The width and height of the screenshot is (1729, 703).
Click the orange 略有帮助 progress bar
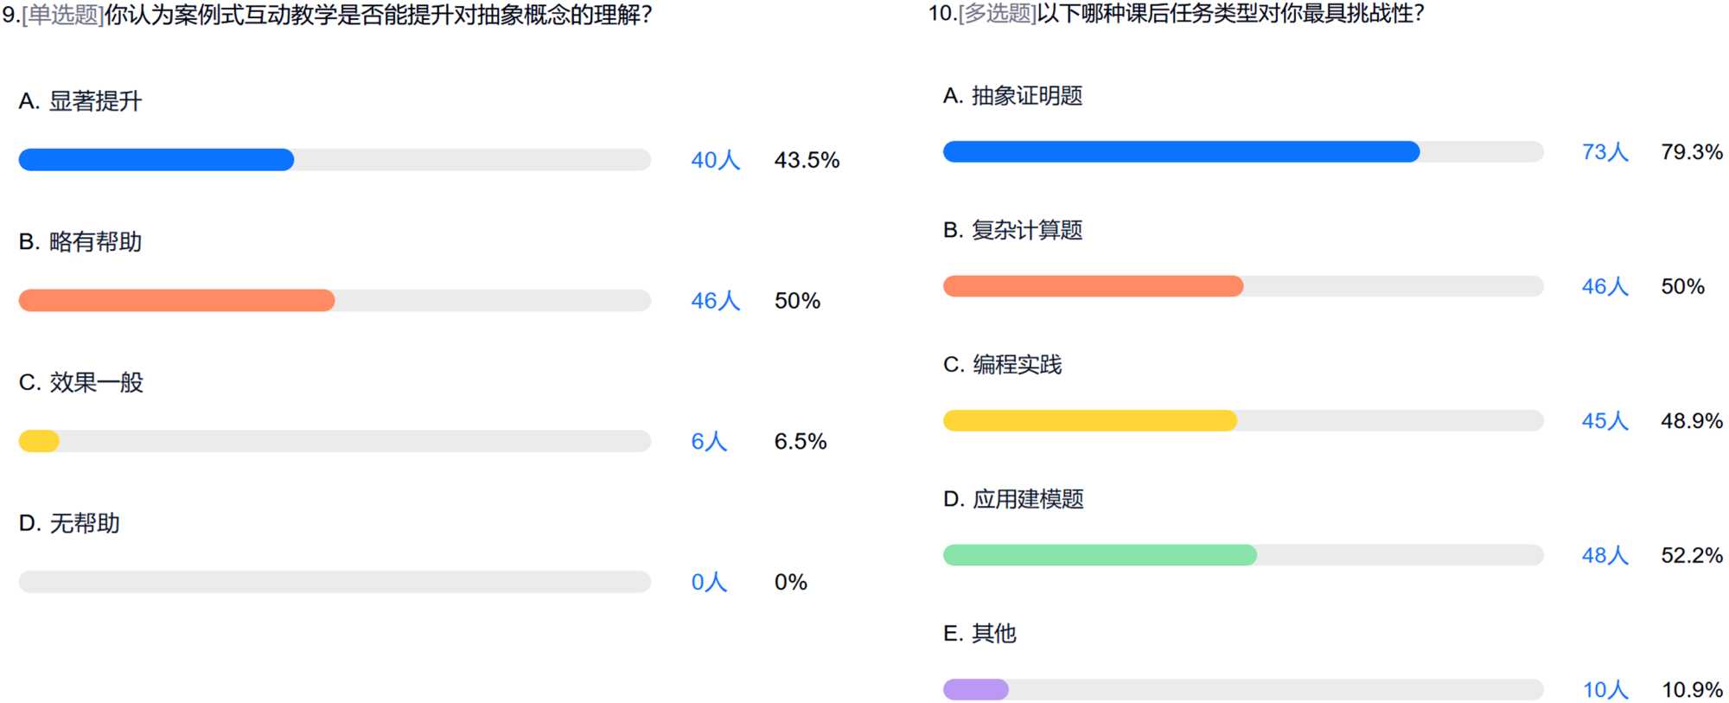176,301
